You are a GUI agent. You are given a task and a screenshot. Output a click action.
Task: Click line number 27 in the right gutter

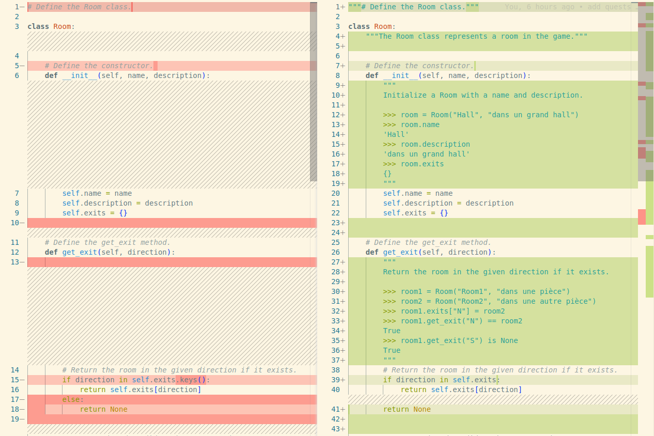click(336, 262)
